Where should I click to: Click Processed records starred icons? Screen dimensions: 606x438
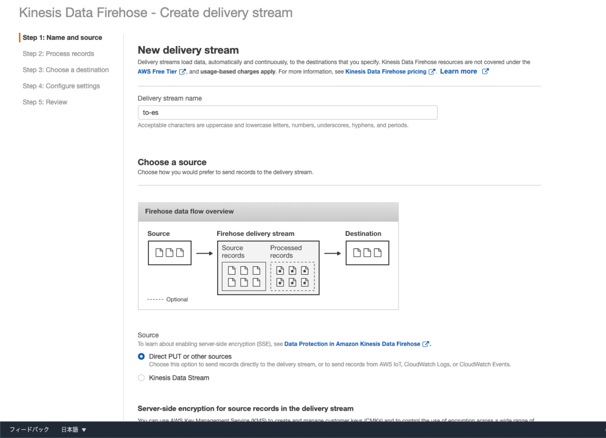pyautogui.click(x=292, y=276)
